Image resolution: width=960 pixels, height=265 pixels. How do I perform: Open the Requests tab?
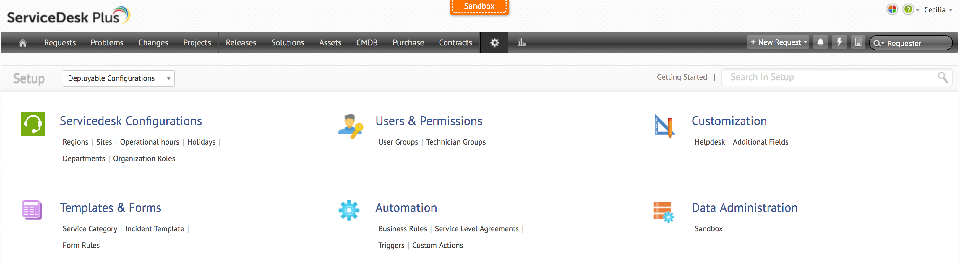[x=60, y=43]
